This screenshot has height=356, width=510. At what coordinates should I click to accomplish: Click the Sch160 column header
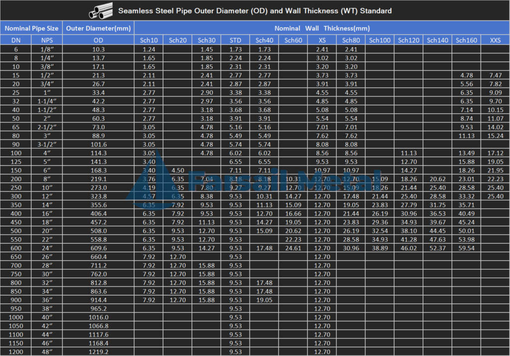pos(466,40)
